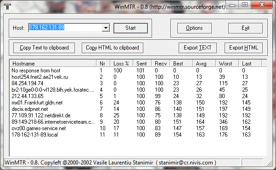This screenshot has width=276, height=170.
Task: Select the 'No response from host' row
Action: click(138, 71)
